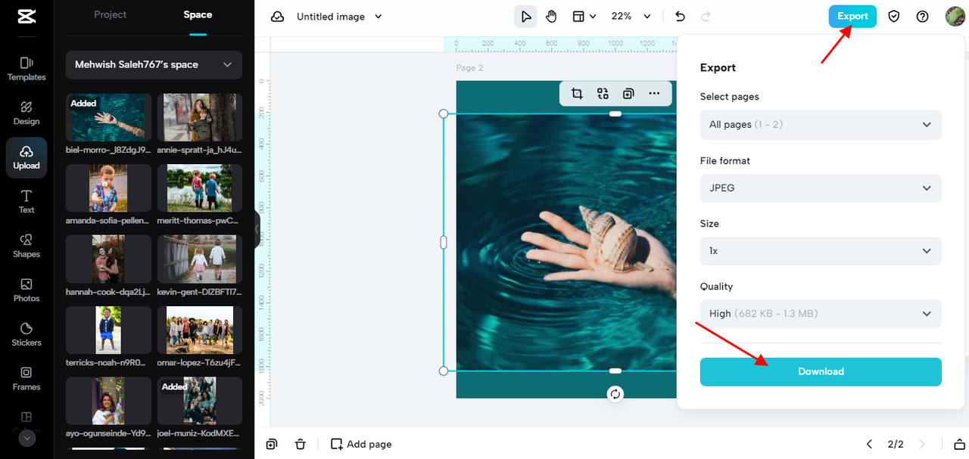Select the meritt-thomas thumbnail
The image size is (969, 459).
tap(200, 188)
